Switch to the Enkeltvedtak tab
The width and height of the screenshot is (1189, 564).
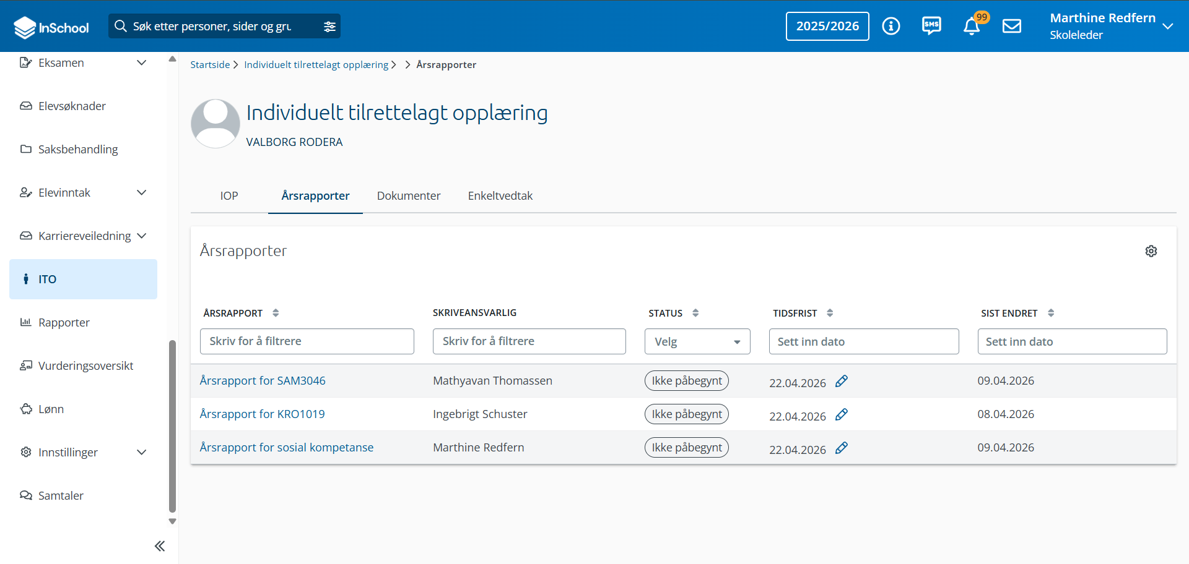pos(500,196)
